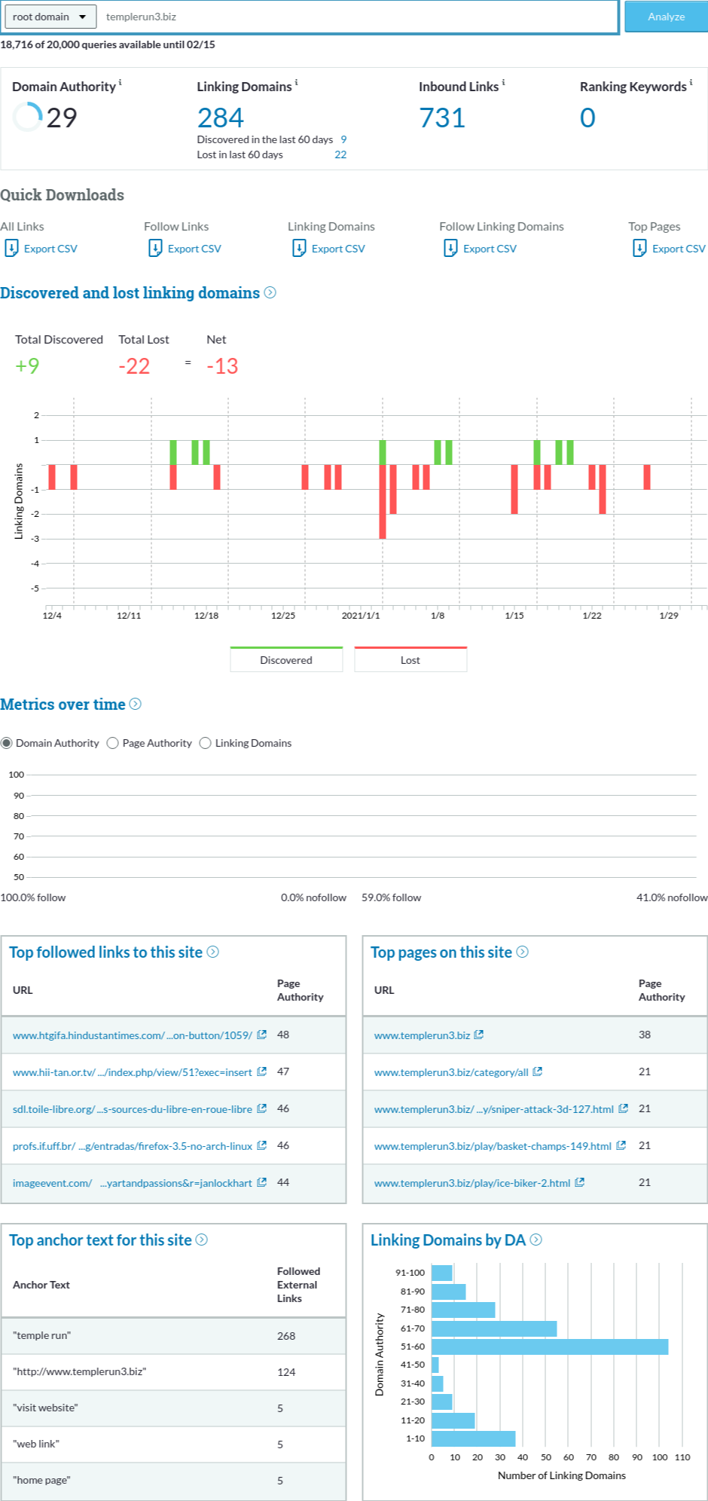The width and height of the screenshot is (708, 1501).
Task: Open the Top anchor text for this site heading
Action: 101,1240
